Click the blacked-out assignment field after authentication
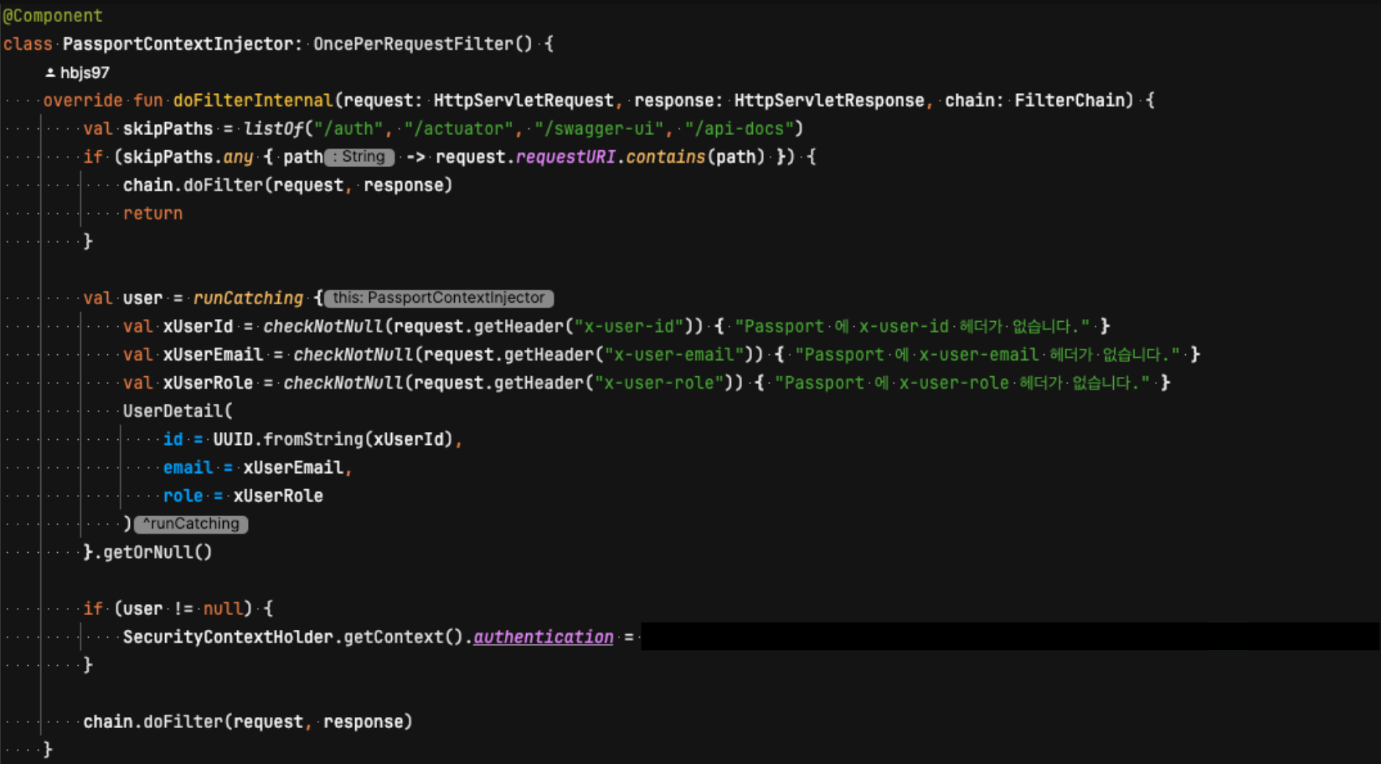Viewport: 1381px width, 764px height. click(x=1010, y=636)
